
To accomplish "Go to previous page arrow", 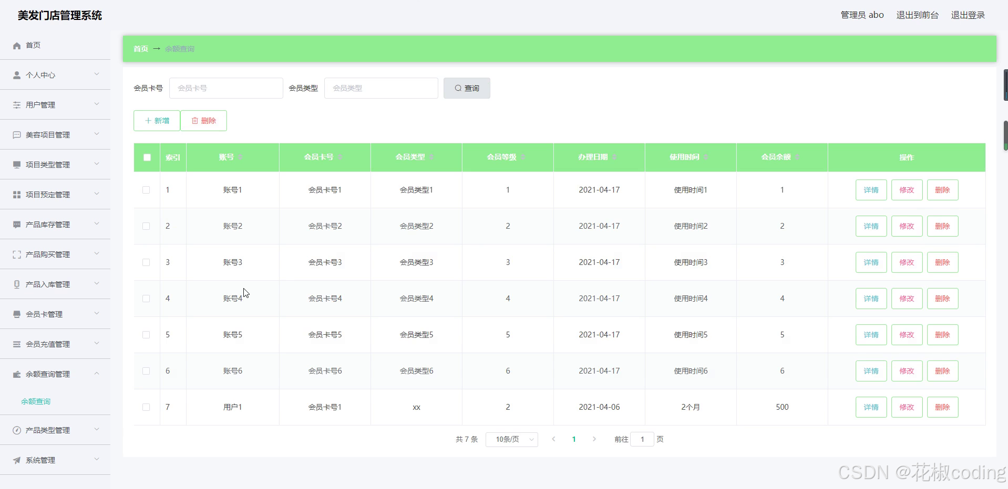I will [553, 439].
